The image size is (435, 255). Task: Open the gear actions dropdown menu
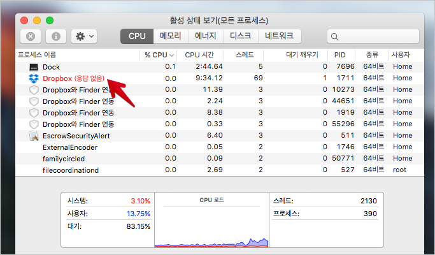pyautogui.click(x=84, y=36)
